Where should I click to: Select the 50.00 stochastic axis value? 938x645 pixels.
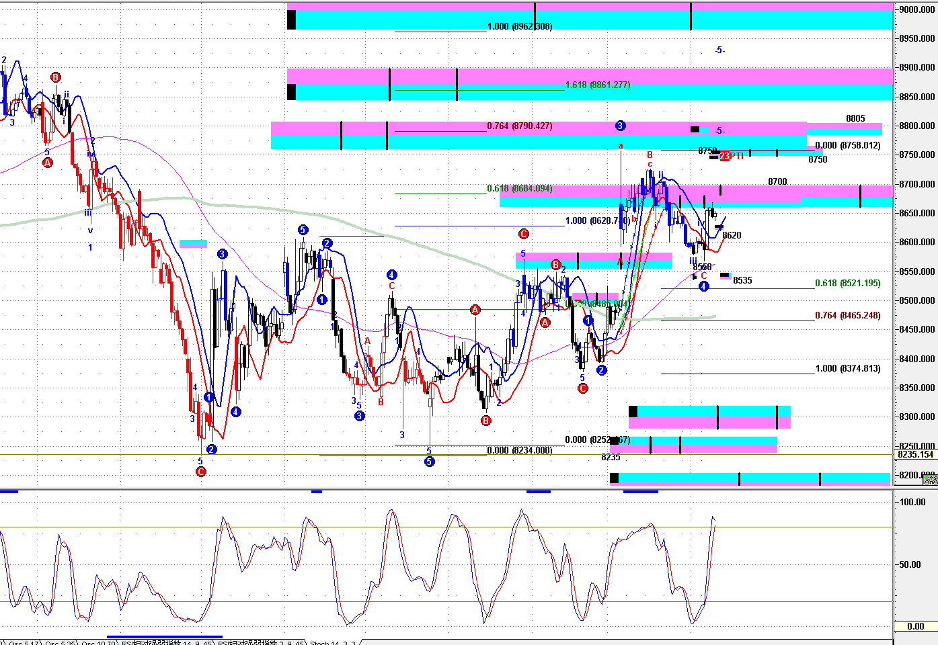tap(910, 565)
